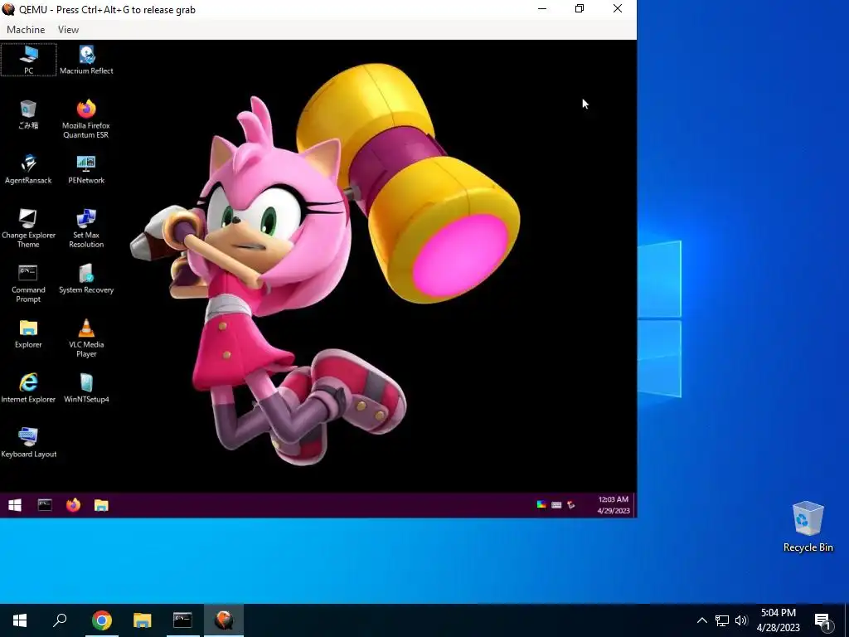The image size is (849, 637).
Task: Click the guest taskbar file explorer icon
Action: (101, 505)
